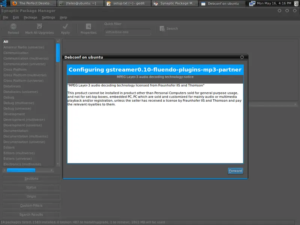Open the Edit menu in Synaptic
300x225 pixels.
(16, 17)
